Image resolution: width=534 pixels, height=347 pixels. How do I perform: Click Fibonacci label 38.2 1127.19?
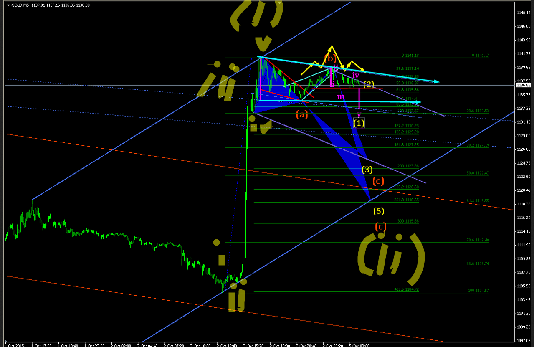[478, 145]
